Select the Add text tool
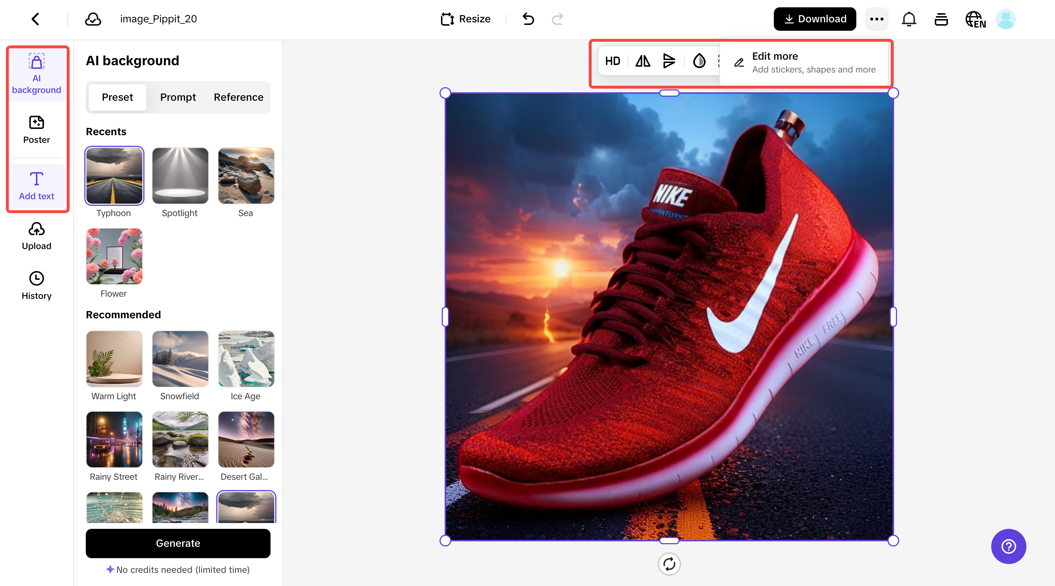1055x586 pixels. tap(36, 186)
